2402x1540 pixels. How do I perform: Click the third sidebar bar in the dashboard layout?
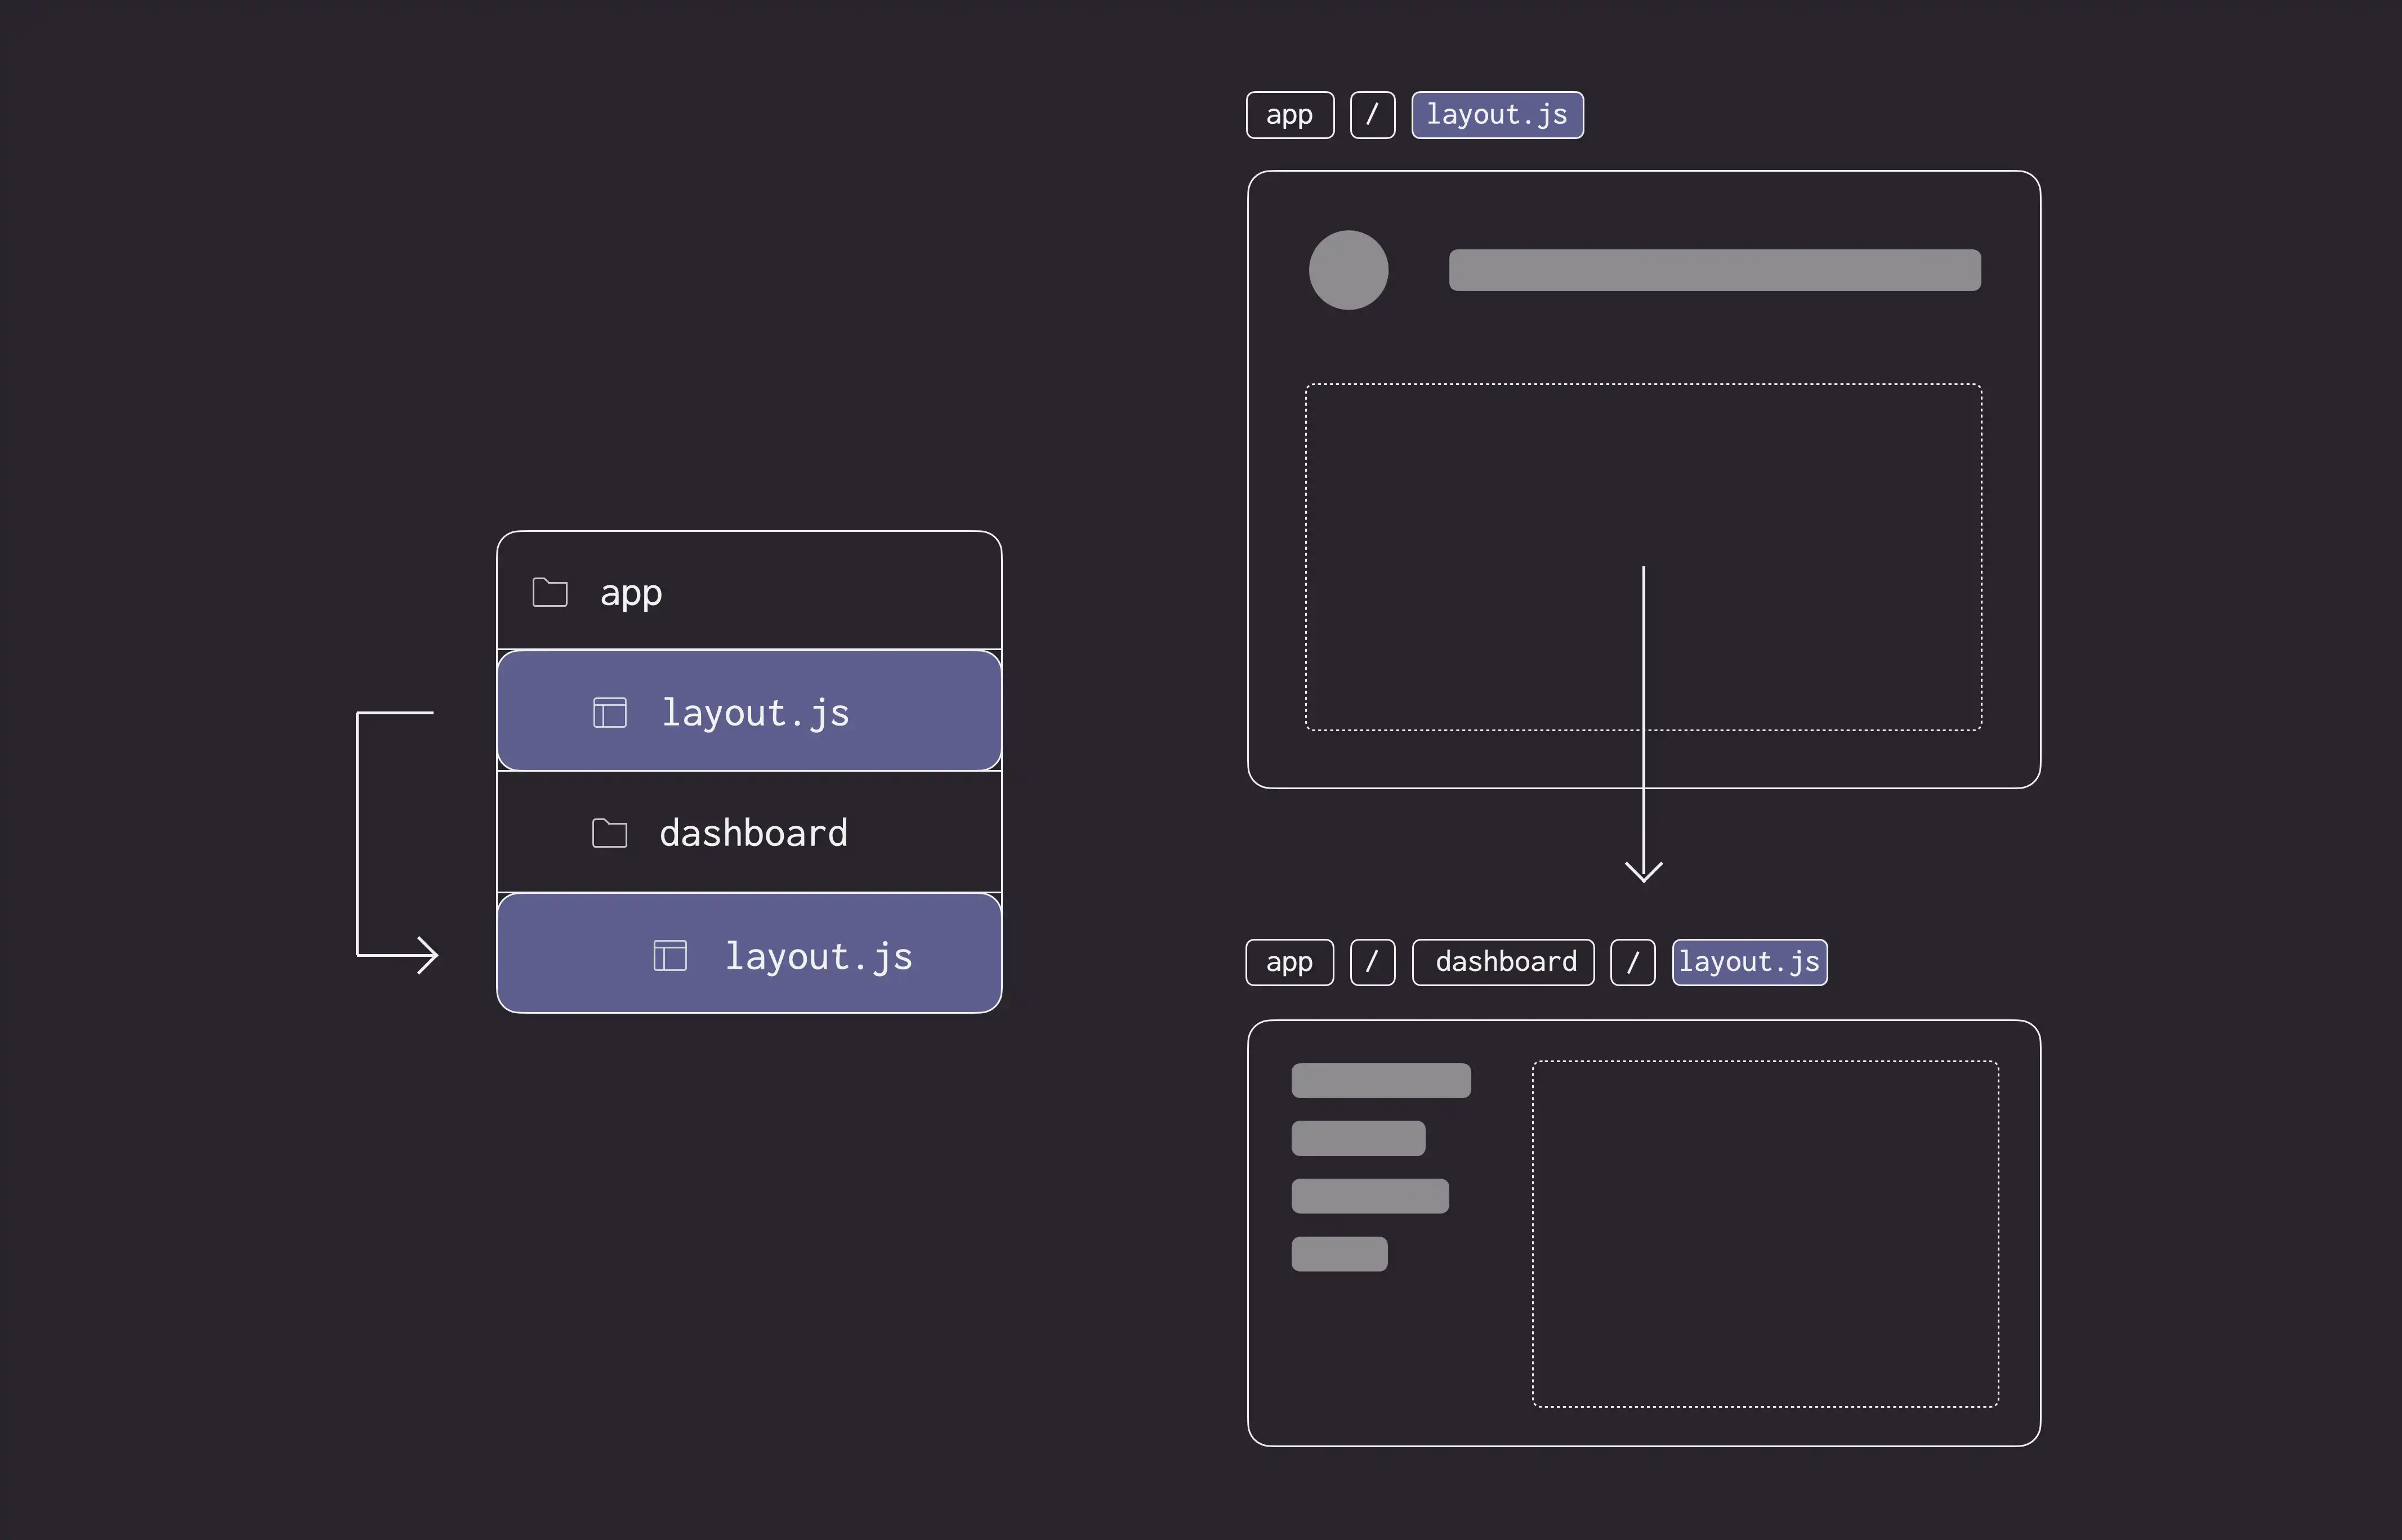1369,1196
